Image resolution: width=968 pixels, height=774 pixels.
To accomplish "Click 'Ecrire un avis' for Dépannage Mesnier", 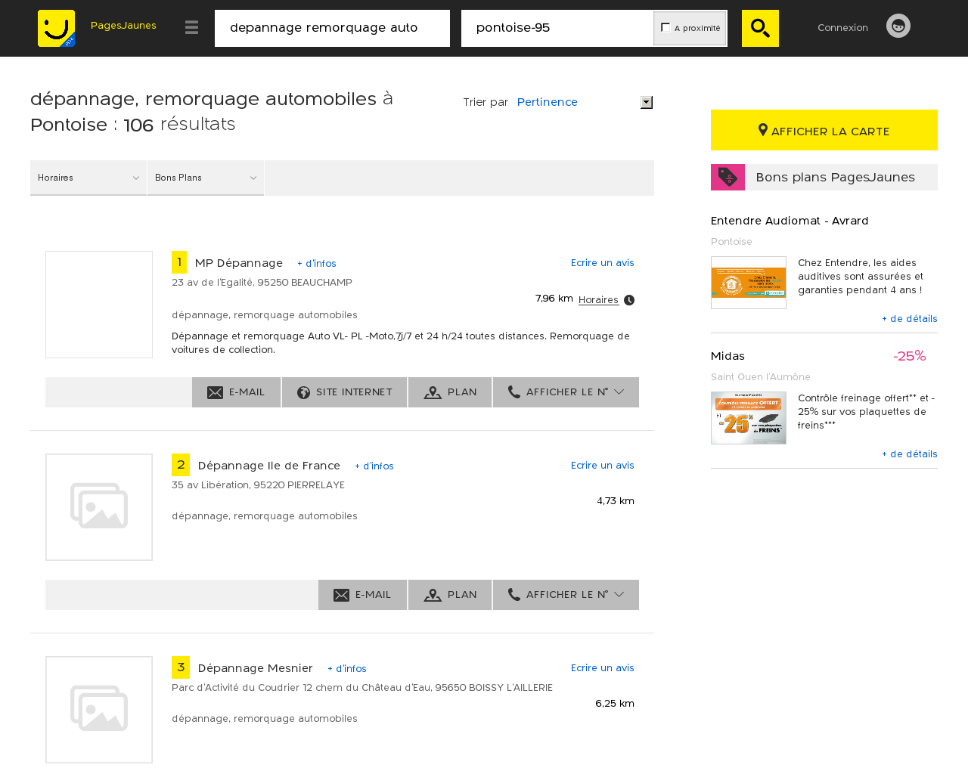I will (x=603, y=668).
